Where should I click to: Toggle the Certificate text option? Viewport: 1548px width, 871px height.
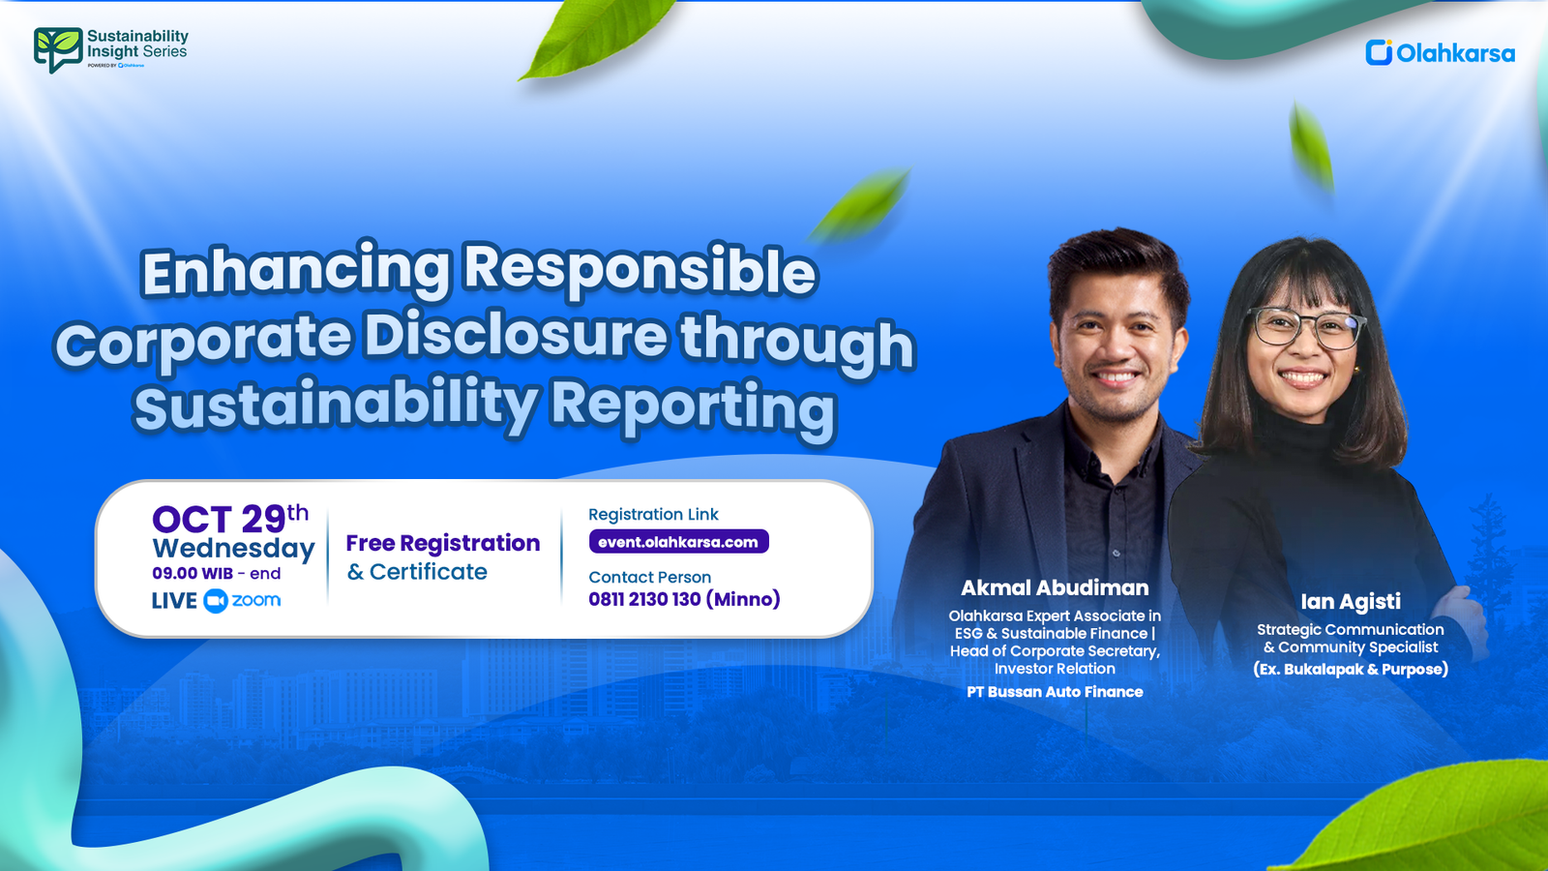(415, 572)
